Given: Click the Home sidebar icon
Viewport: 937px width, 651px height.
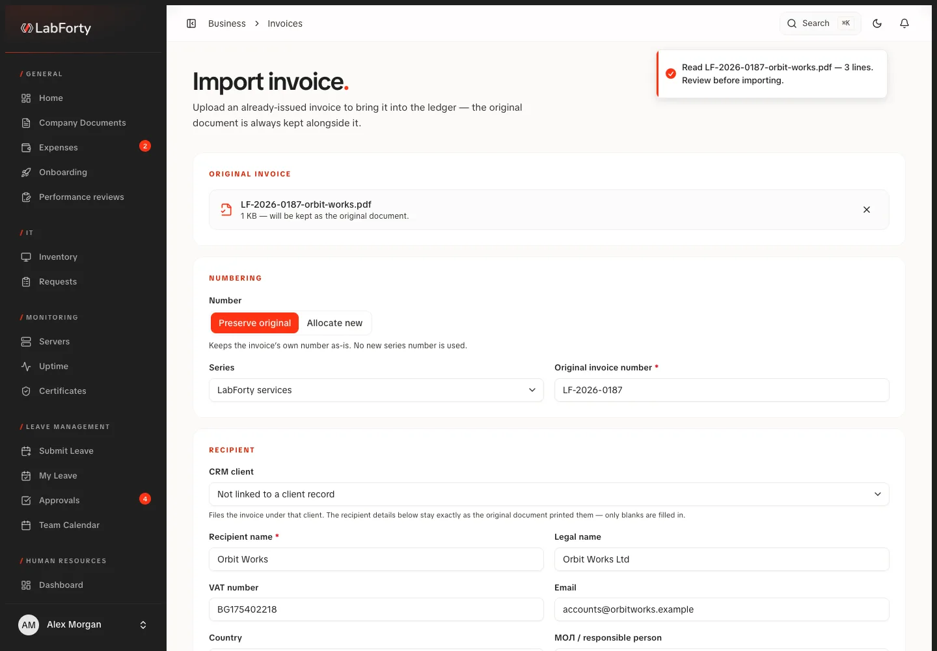Looking at the screenshot, I should (x=26, y=98).
